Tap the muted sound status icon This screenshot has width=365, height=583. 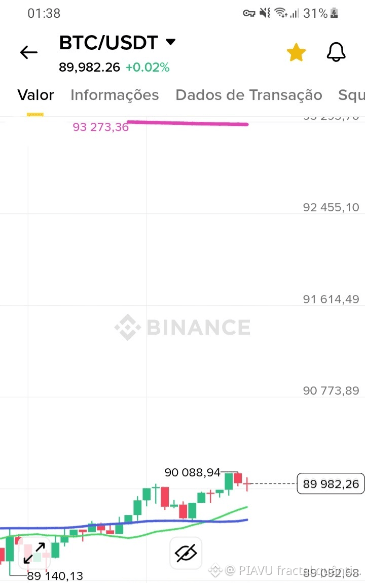click(x=265, y=14)
